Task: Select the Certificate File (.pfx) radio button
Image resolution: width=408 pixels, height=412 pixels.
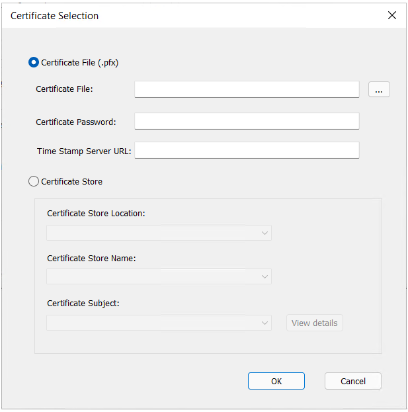Action: (x=34, y=63)
